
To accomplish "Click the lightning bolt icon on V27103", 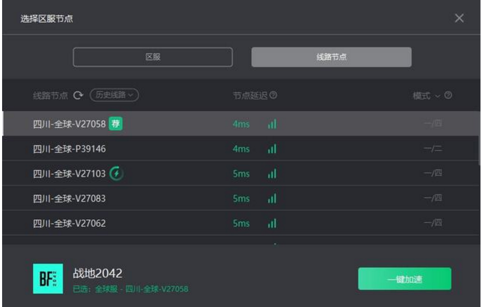I will [x=117, y=173].
